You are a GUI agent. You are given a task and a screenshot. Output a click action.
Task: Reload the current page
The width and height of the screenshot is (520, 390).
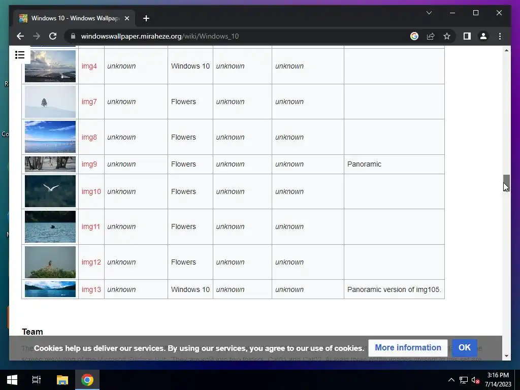53,36
